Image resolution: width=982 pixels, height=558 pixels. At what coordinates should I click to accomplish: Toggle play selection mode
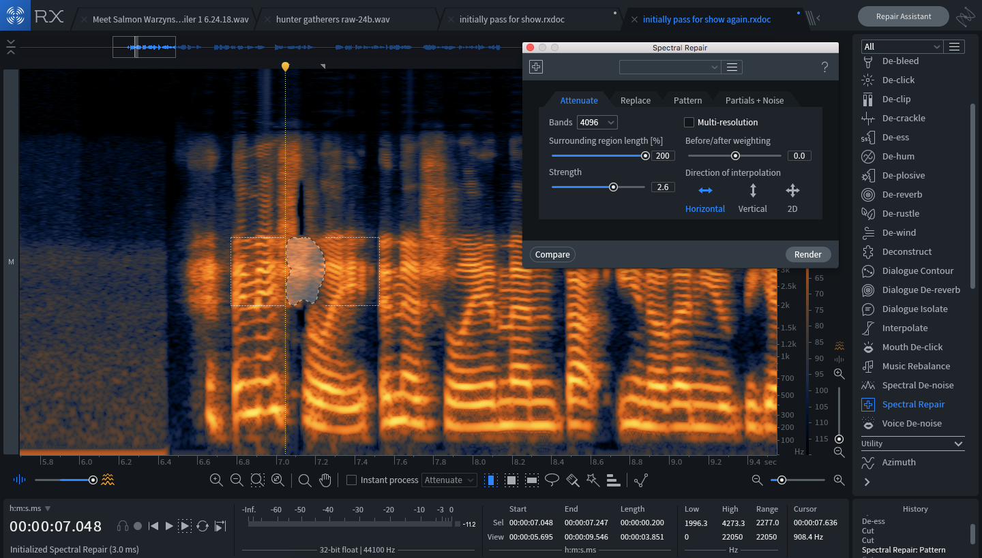(x=185, y=526)
